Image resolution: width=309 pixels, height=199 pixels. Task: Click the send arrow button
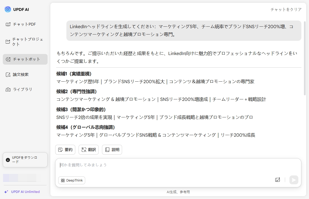(294, 180)
